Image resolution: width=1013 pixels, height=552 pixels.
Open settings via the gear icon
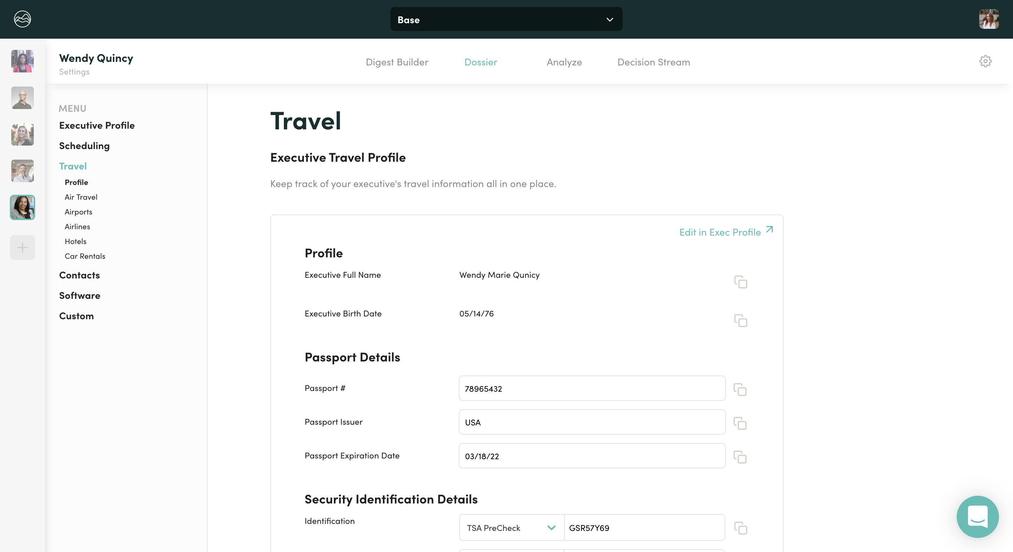985,61
